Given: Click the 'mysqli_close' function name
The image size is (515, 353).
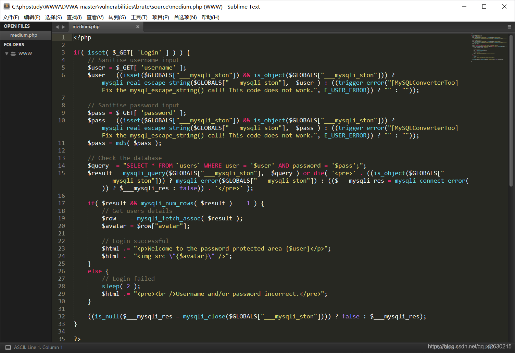Looking at the screenshot, I should pyautogui.click(x=204, y=316).
